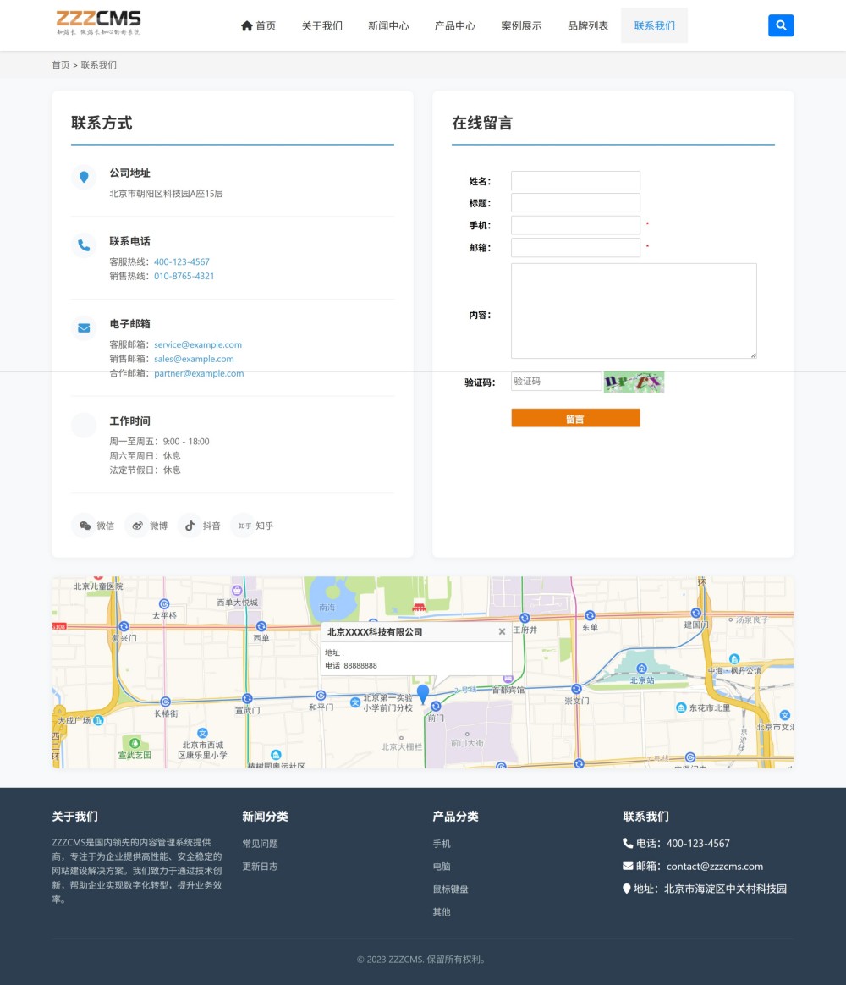The height and width of the screenshot is (985, 846).
Task: Click the blue map location marker
Action: coord(423,694)
